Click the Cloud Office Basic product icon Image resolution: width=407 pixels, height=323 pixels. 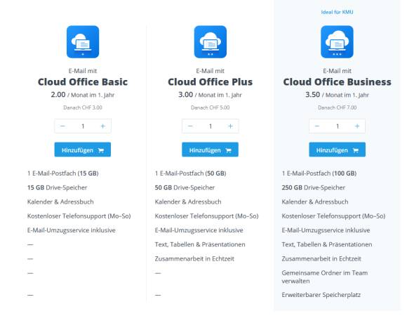83,42
